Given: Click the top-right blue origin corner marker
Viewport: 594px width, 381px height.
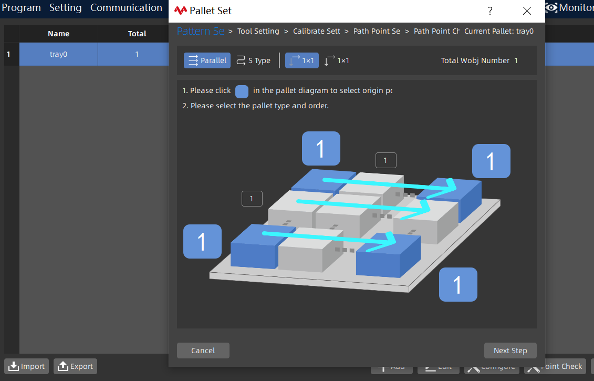Looking at the screenshot, I should pos(491,161).
